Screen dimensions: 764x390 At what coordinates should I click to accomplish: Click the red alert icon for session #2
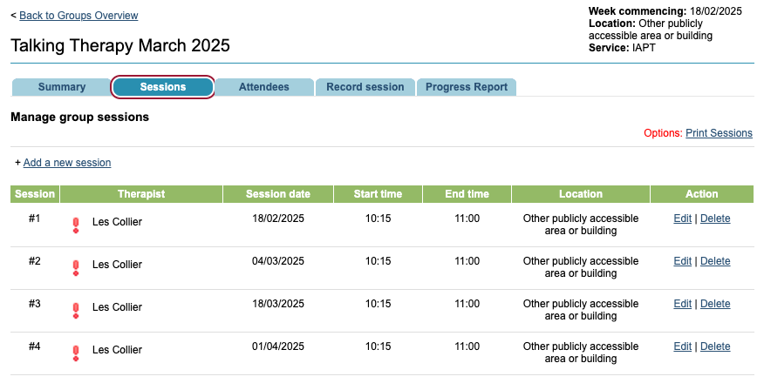[76, 267]
